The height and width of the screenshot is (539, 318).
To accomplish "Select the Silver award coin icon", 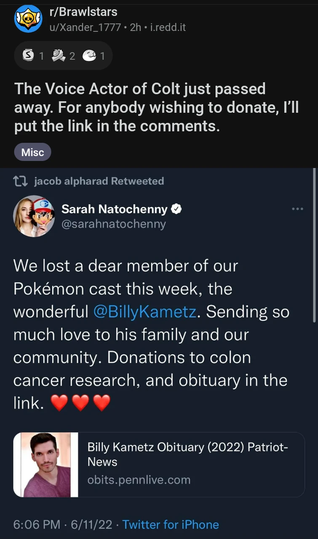I will [27, 55].
